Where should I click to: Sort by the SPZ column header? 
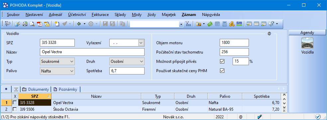click(x=35, y=96)
